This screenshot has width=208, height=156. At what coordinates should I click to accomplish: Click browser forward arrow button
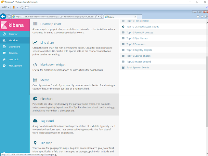click(9, 17)
